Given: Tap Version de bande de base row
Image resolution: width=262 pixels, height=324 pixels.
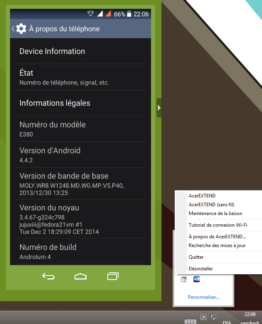Looking at the screenshot, I should [81, 183].
